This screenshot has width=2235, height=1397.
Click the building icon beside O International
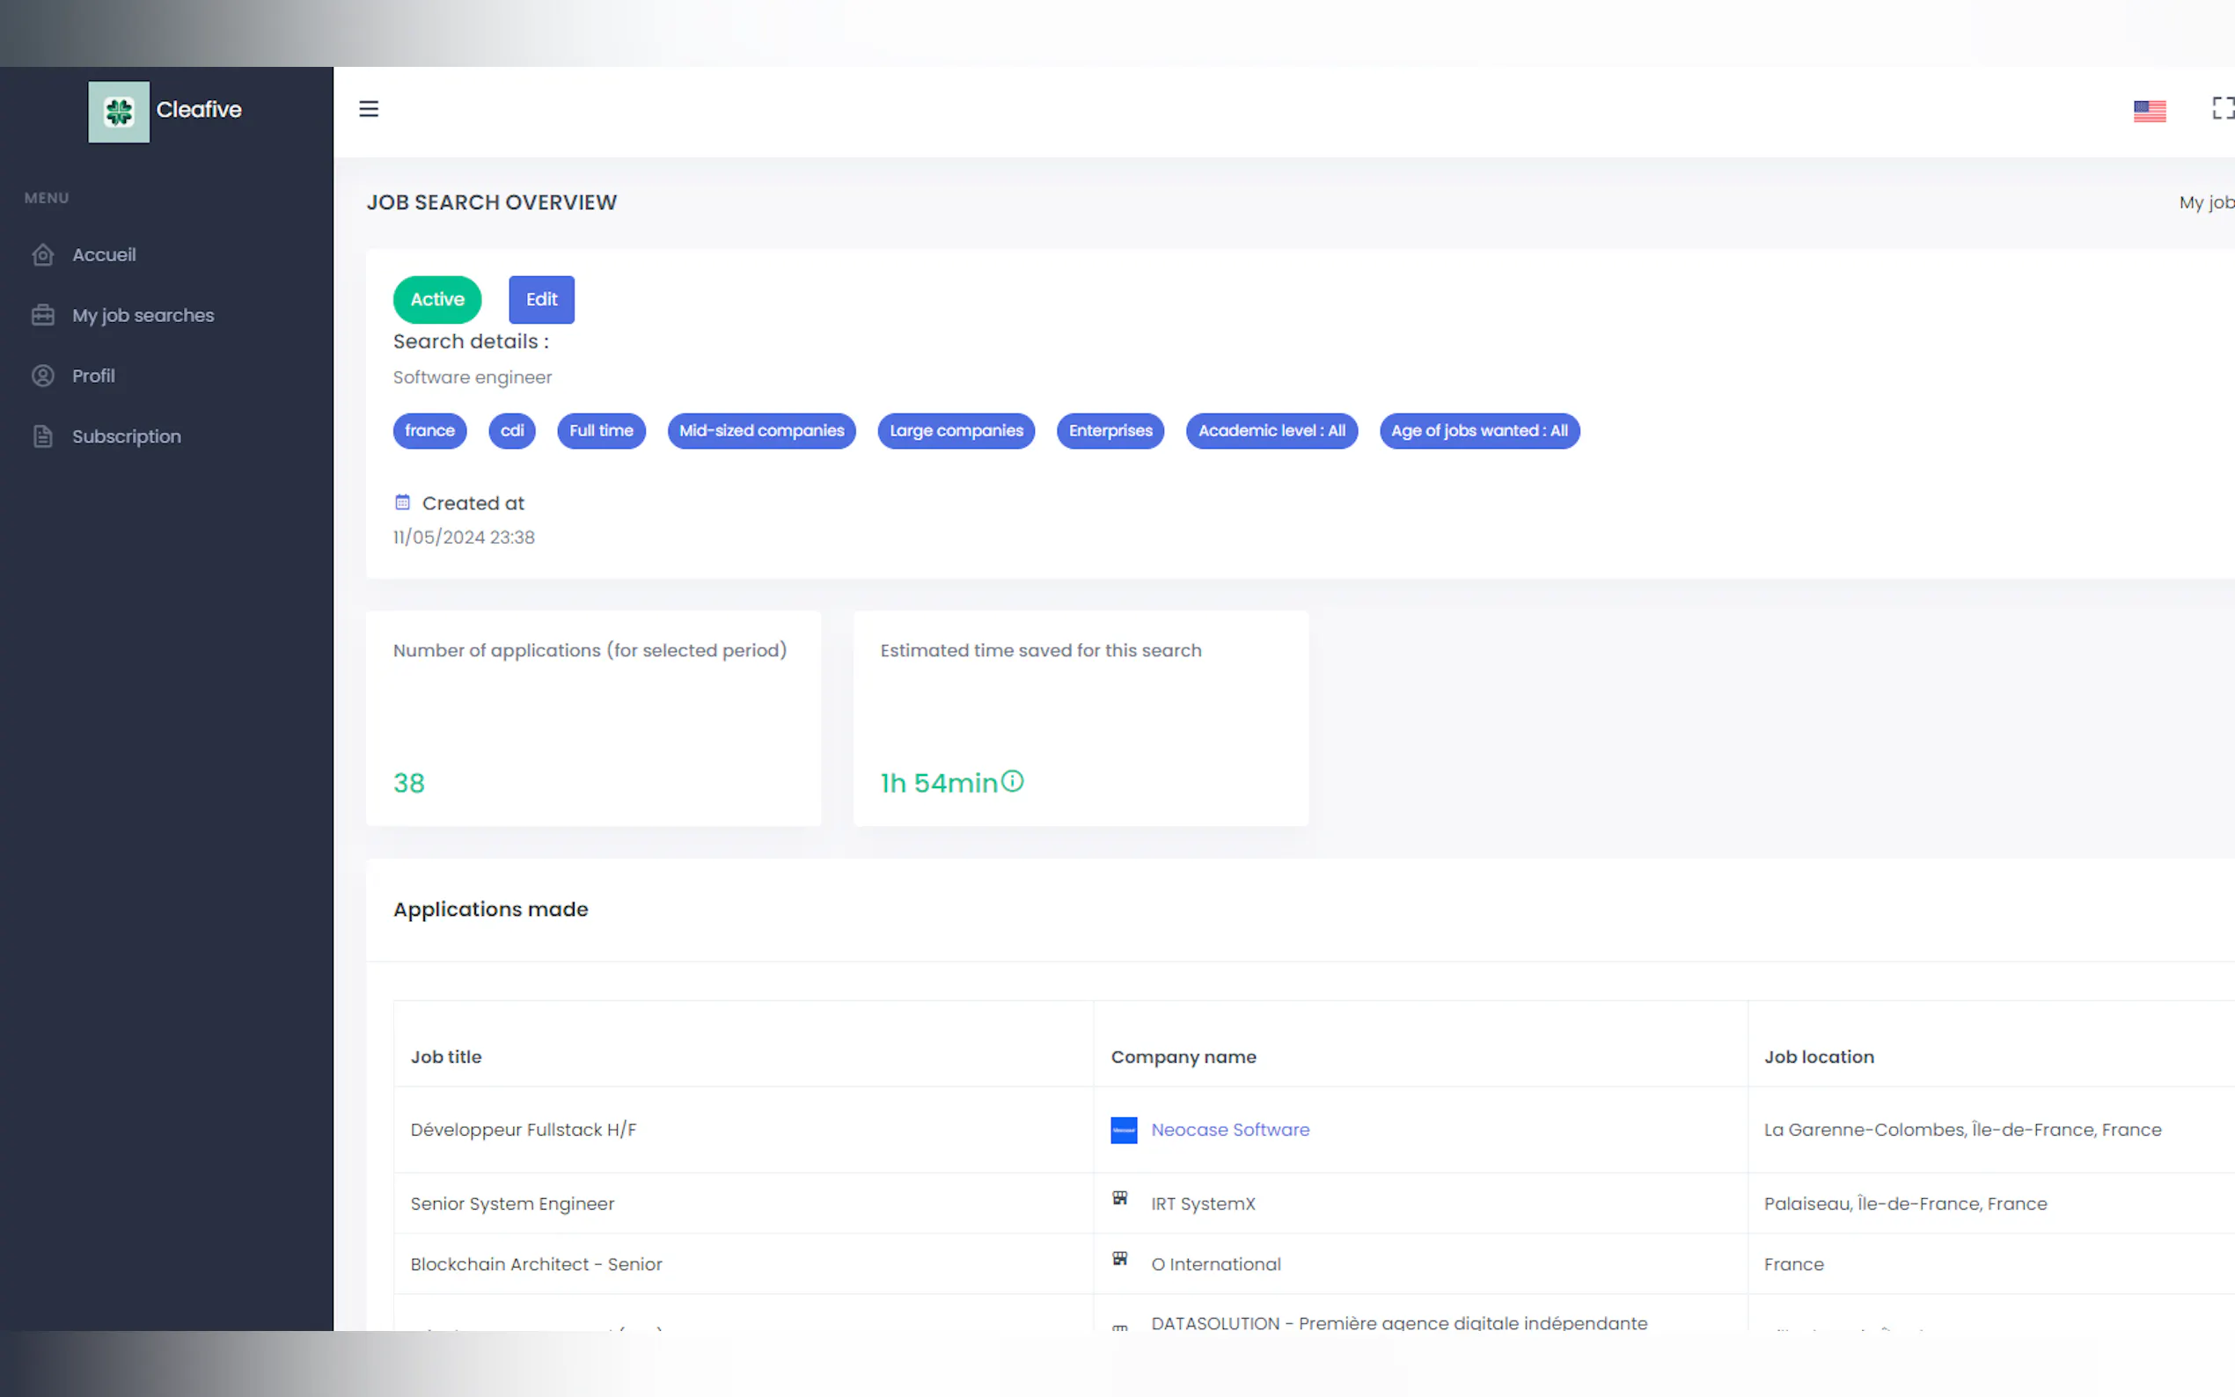[x=1120, y=1258]
